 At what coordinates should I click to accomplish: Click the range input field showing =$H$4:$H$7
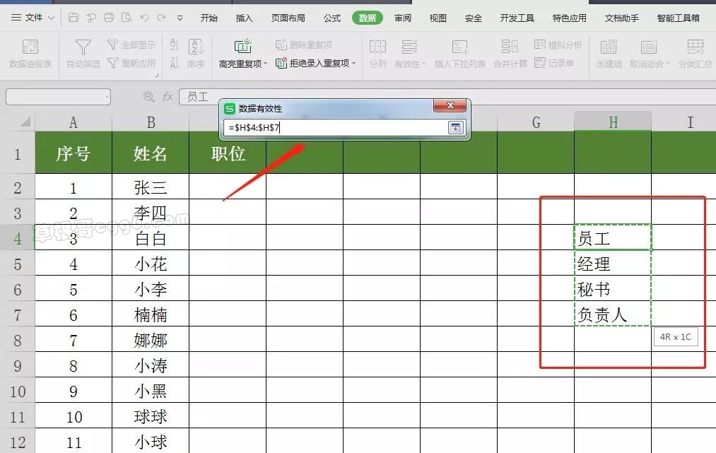(332, 128)
